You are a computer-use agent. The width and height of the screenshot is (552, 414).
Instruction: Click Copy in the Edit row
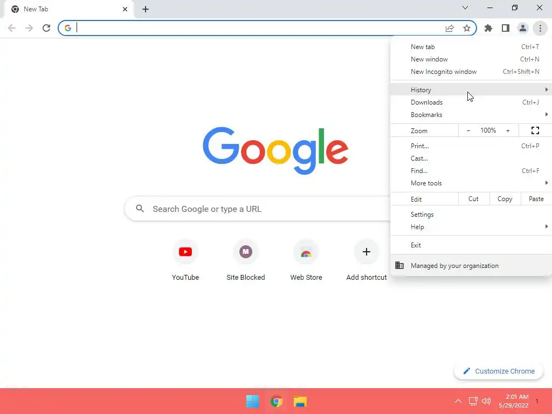(505, 199)
